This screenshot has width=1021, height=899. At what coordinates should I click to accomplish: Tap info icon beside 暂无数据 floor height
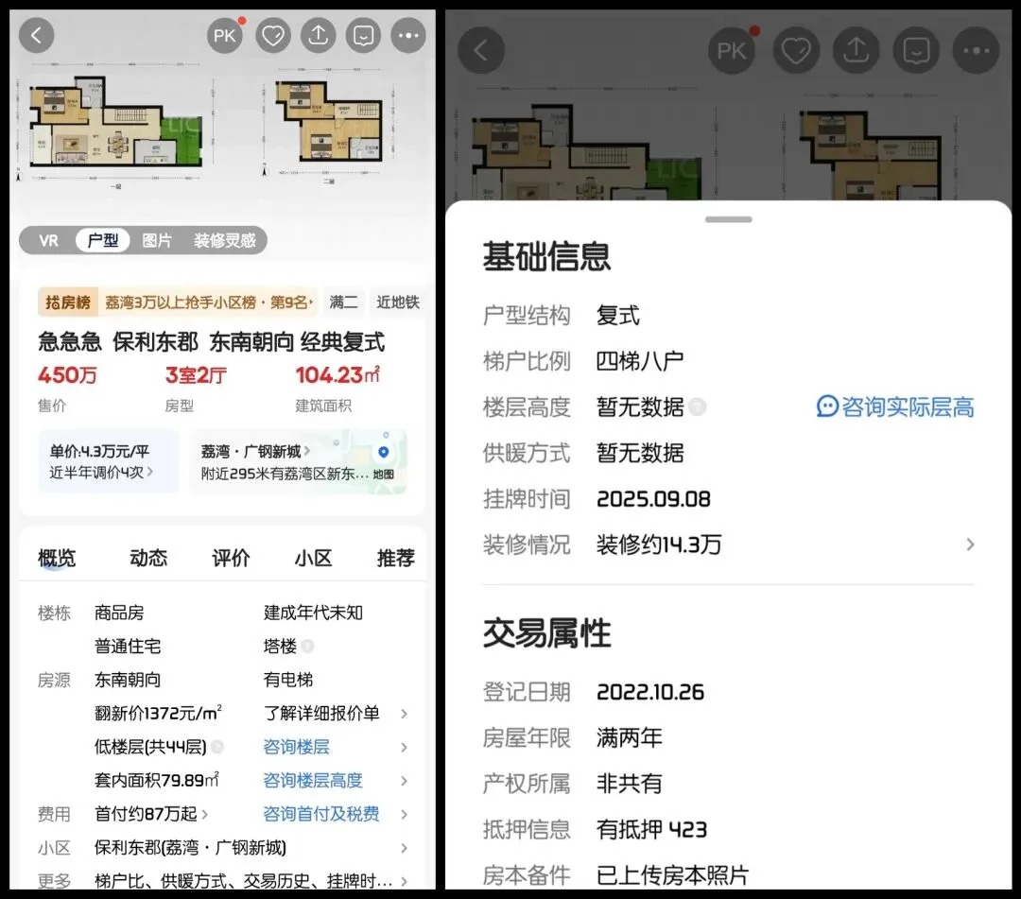(x=698, y=406)
